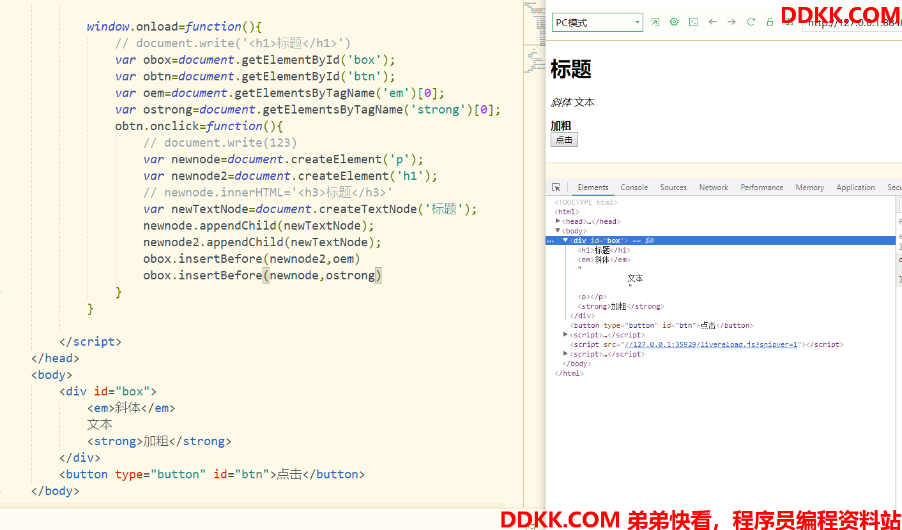The width and height of the screenshot is (902, 530).
Task: Select the button id="btn" DOM row
Action: 662,325
